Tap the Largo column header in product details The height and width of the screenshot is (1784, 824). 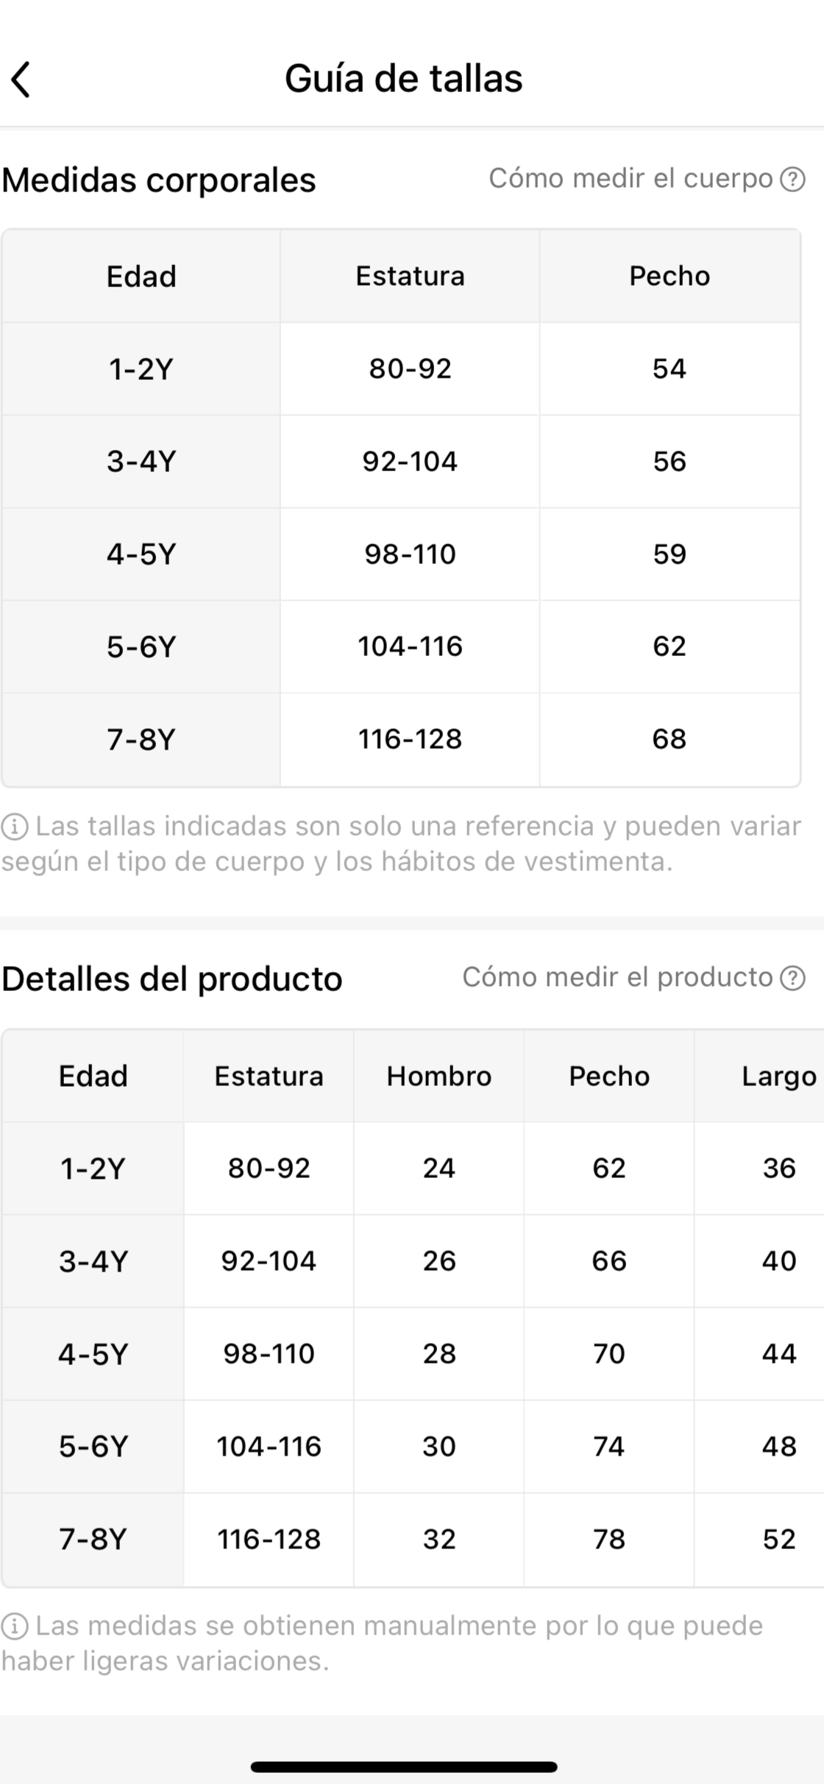coord(778,1076)
